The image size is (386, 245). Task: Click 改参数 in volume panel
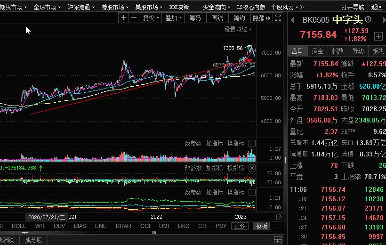click(x=193, y=143)
